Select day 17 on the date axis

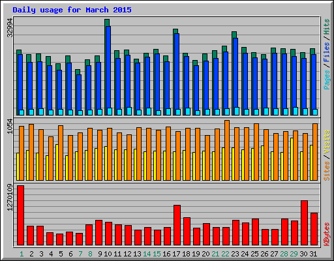click(176, 254)
